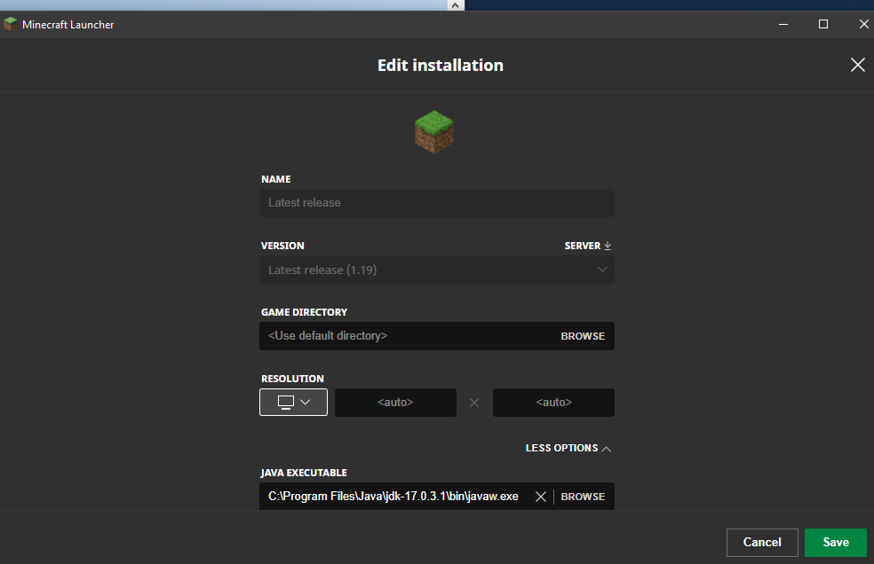
Task: Cancel editing the installation
Action: [761, 542]
